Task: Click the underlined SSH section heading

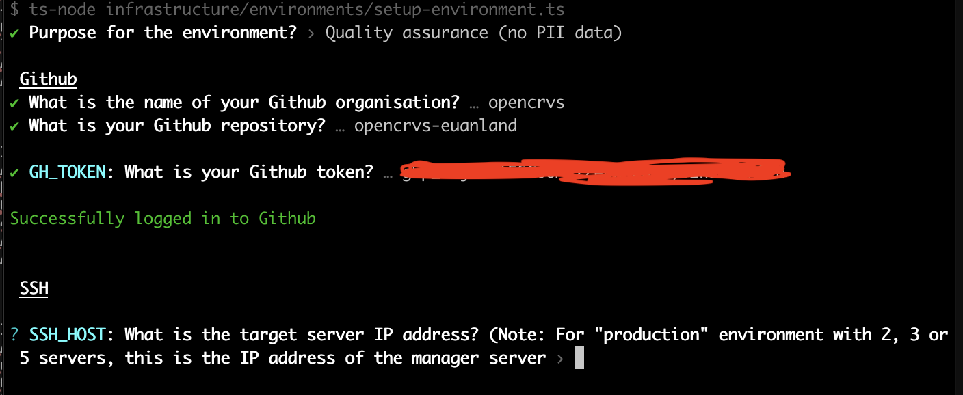Action: (34, 288)
